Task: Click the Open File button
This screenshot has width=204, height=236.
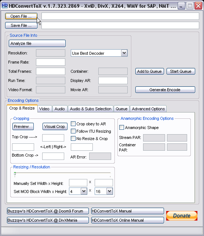Action: click(21, 16)
